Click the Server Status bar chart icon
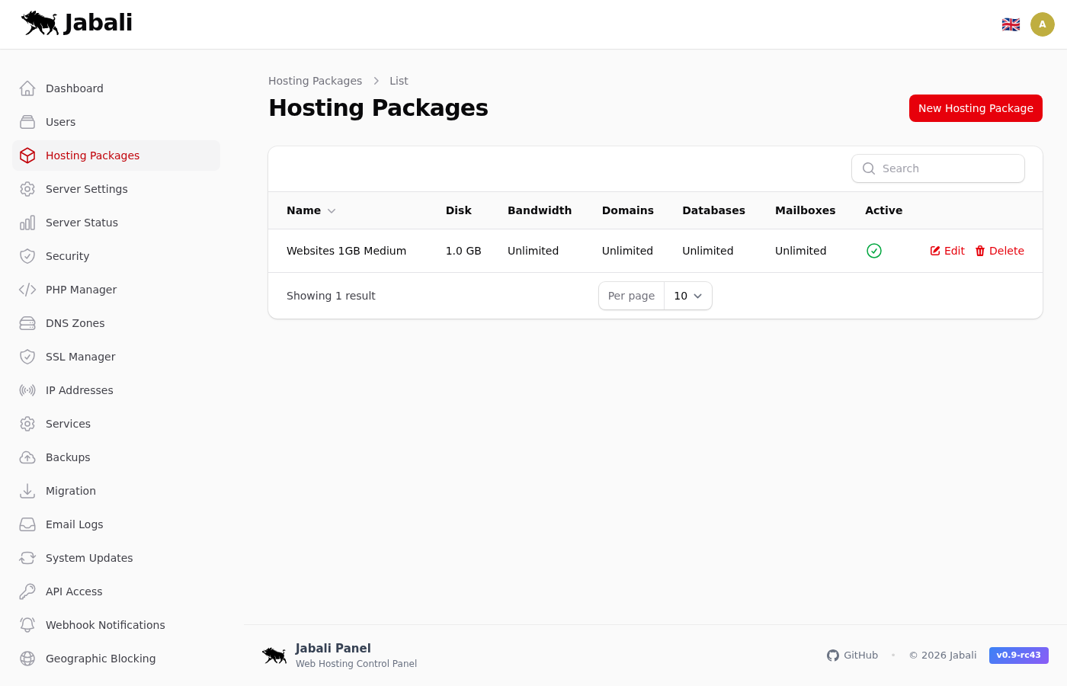 click(27, 223)
